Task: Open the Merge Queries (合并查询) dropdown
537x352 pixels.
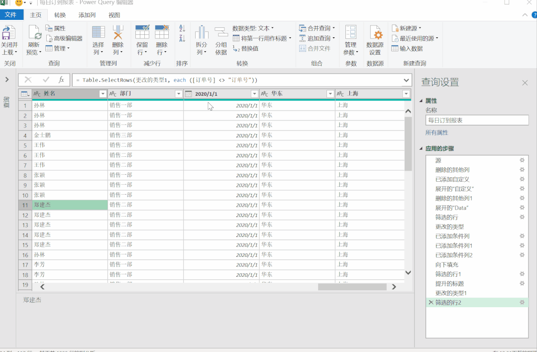Action: click(317, 28)
